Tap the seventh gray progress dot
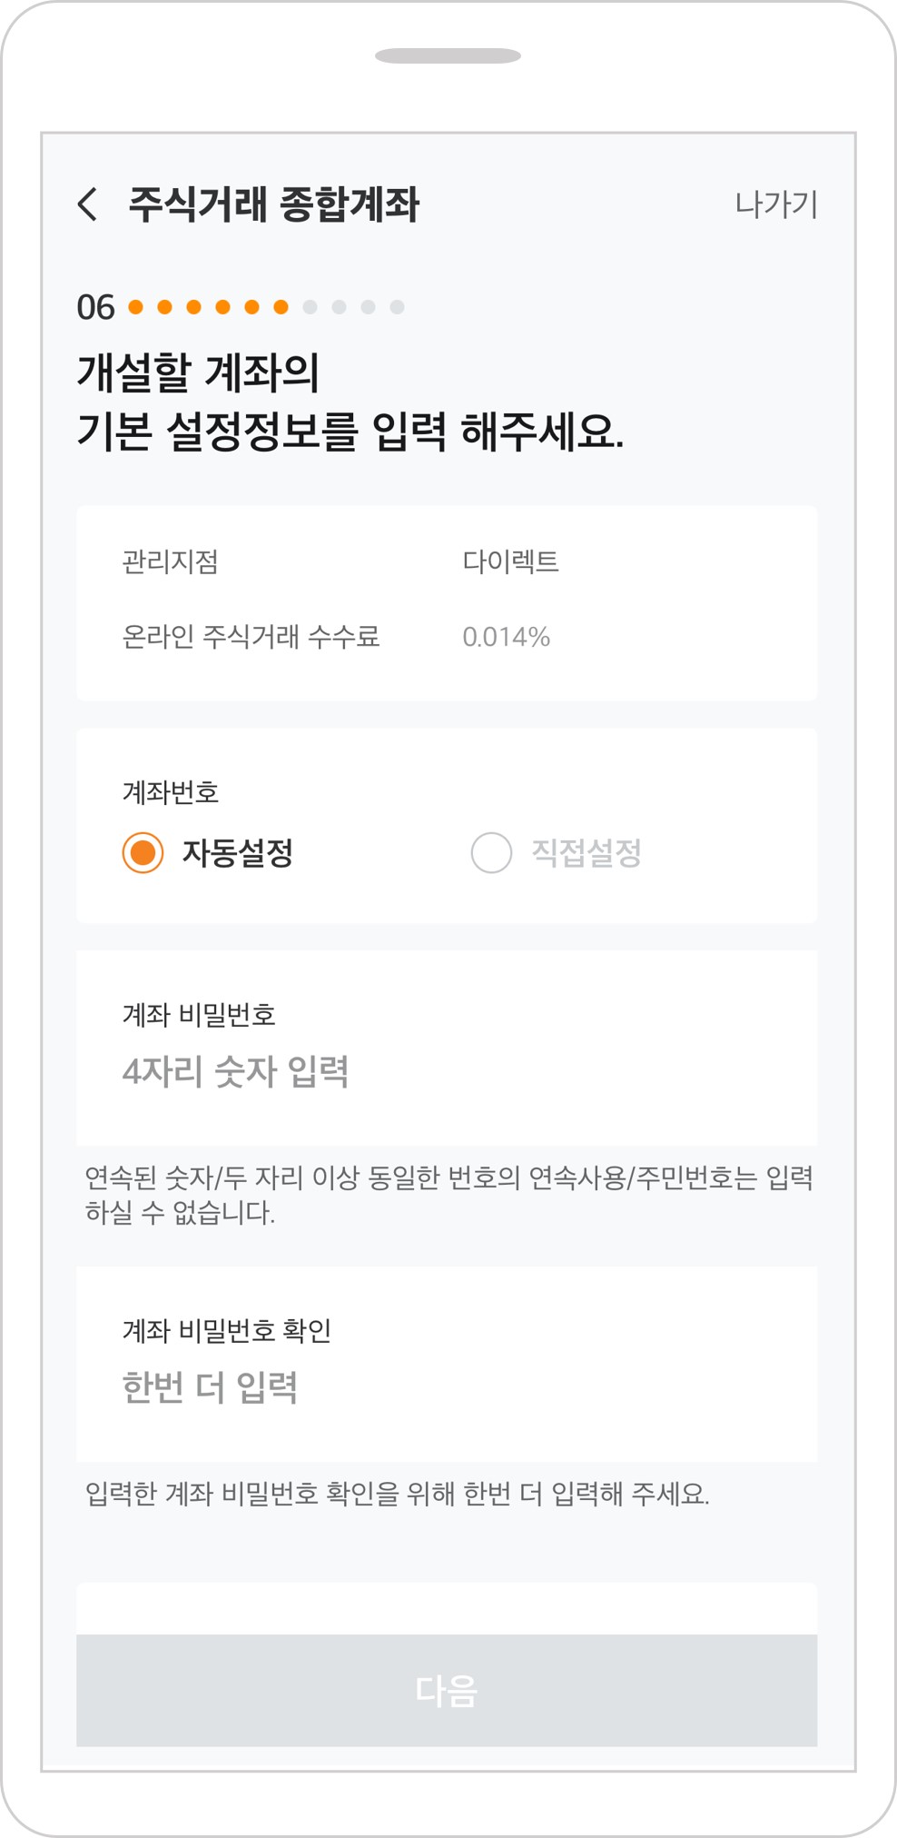The width and height of the screenshot is (897, 1838). pyautogui.click(x=310, y=307)
